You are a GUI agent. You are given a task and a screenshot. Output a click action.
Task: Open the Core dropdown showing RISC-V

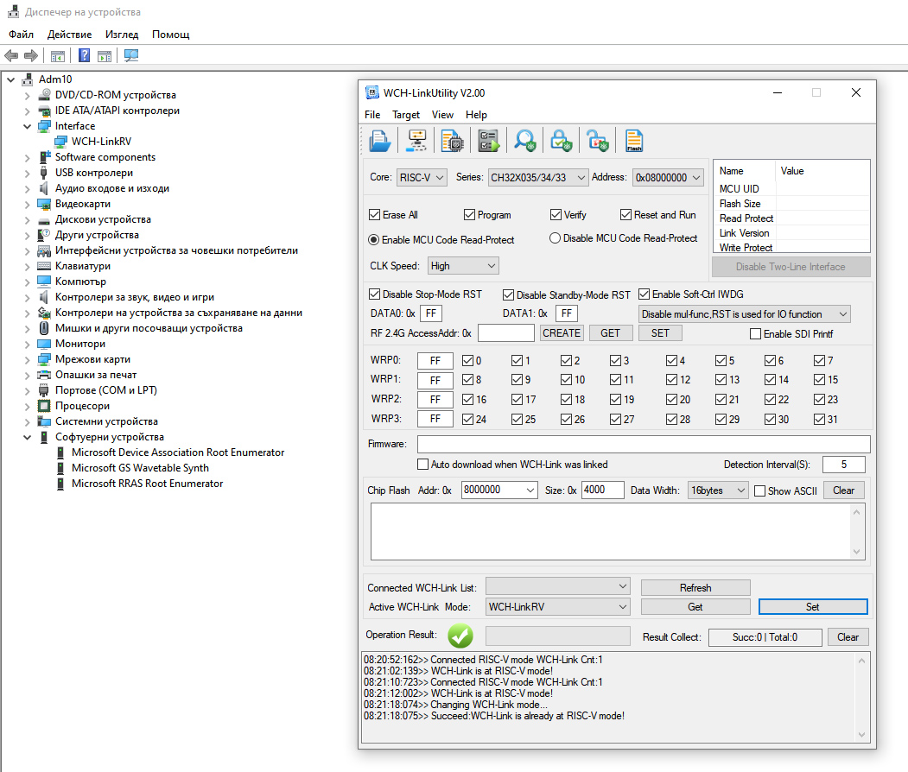422,178
